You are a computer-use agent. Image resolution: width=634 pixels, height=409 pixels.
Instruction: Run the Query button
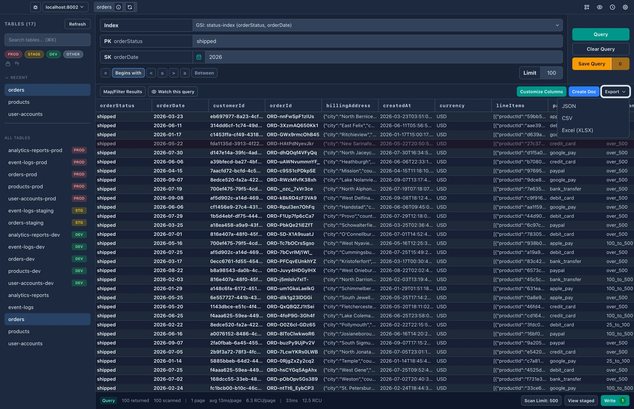pos(601,34)
